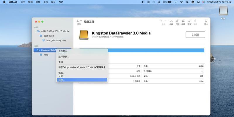Image resolution: width=234 pixels, height=117 pixels.
Task: Click the Siri icon in menu bar
Action: tap(204, 2)
